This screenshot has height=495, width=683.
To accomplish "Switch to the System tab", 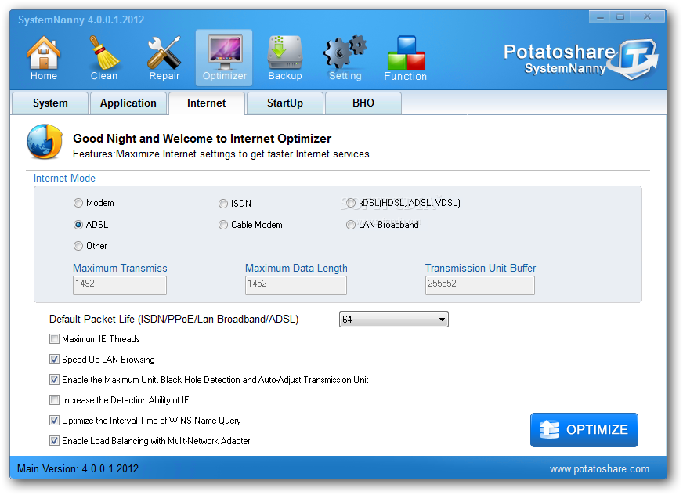I will tap(50, 103).
